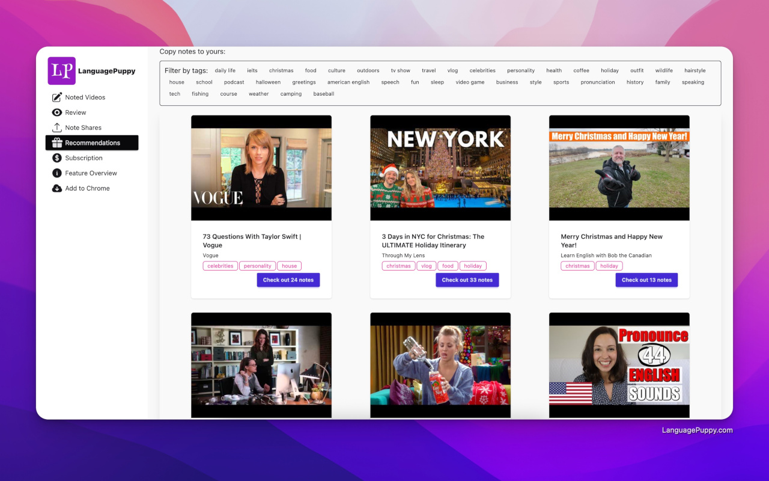The image size is (769, 481).
Task: Choose the 'outdoors' filter tag
Action: 368,70
